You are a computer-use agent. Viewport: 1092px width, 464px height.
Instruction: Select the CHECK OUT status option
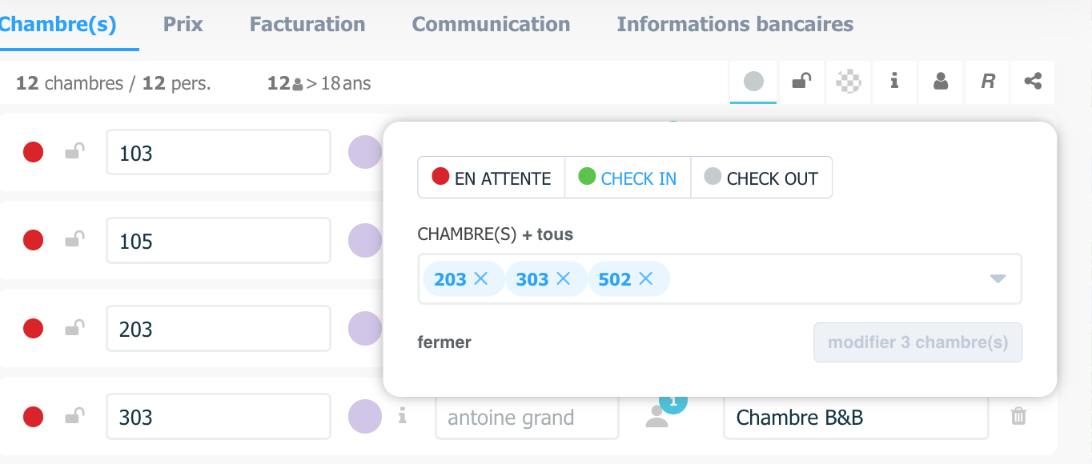[x=761, y=178]
